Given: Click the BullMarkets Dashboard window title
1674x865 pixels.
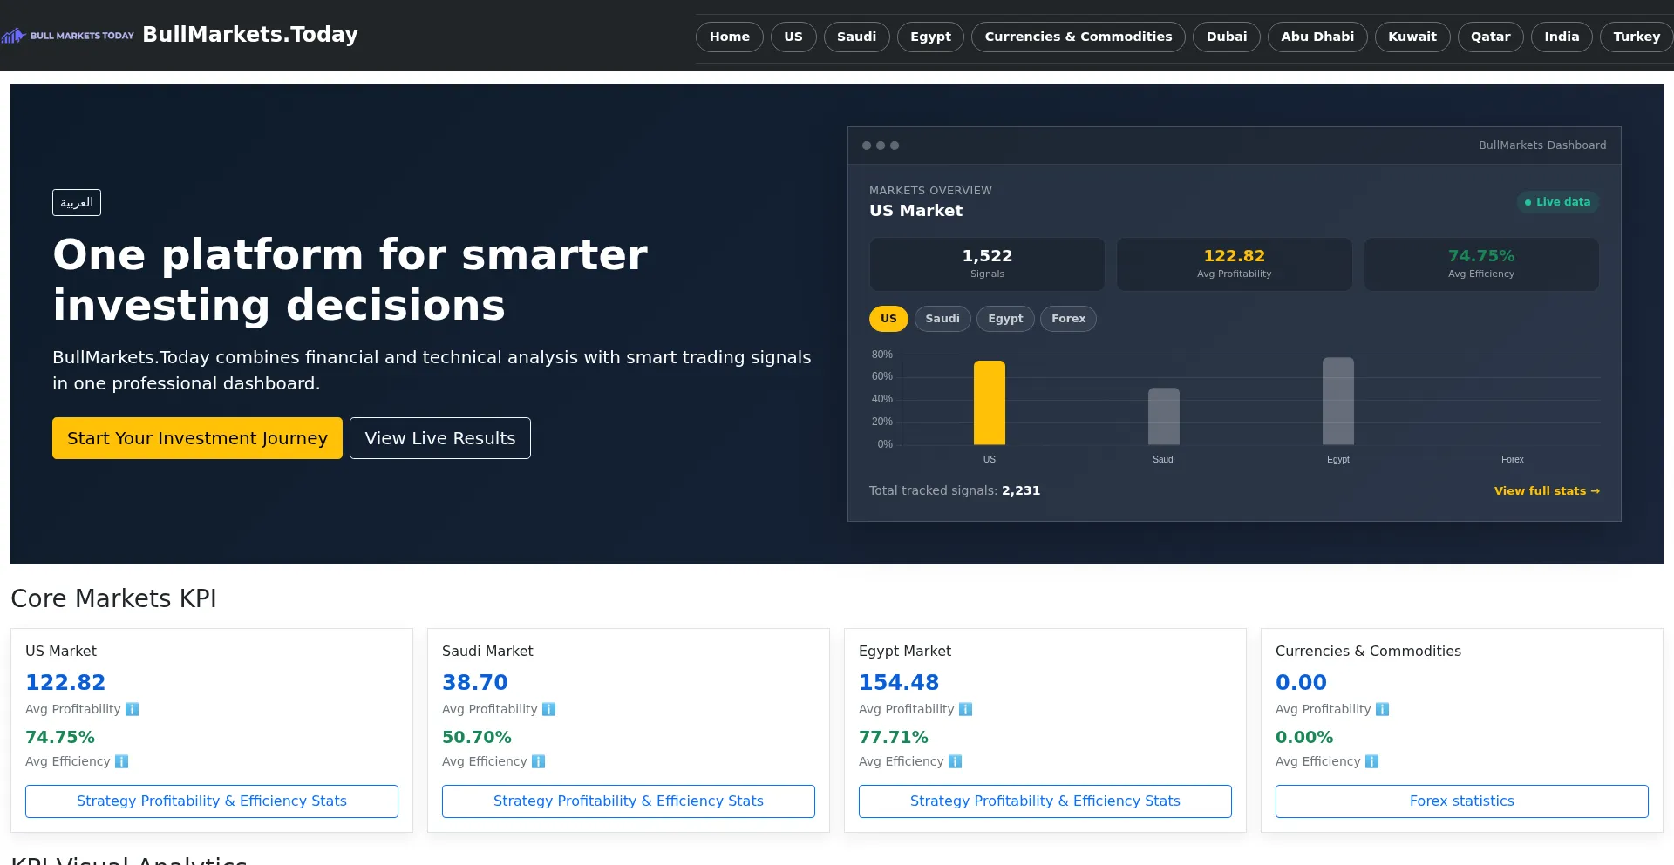Looking at the screenshot, I should (x=1542, y=145).
